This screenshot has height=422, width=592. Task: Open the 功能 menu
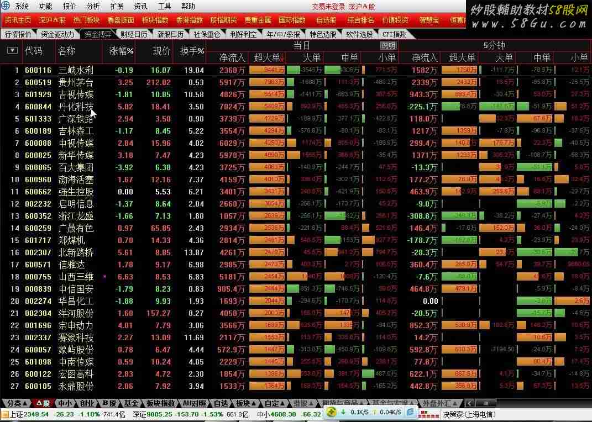(46, 6)
